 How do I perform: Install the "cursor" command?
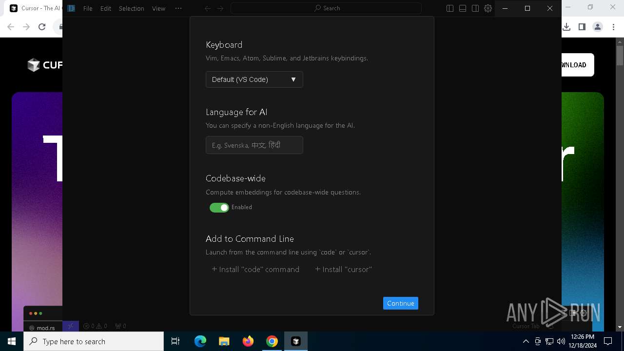[x=344, y=269]
